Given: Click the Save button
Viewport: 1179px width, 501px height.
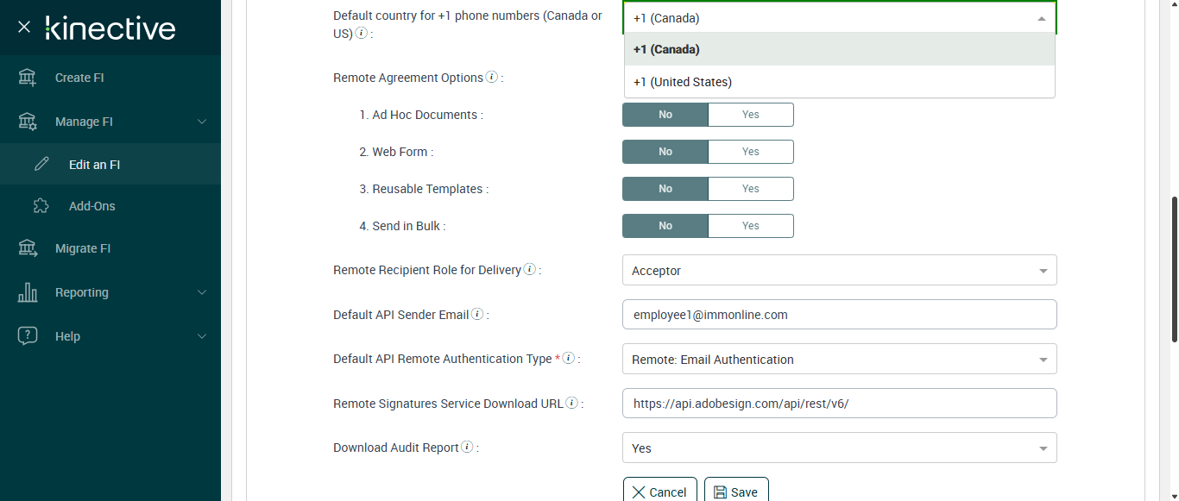Looking at the screenshot, I should point(736,492).
